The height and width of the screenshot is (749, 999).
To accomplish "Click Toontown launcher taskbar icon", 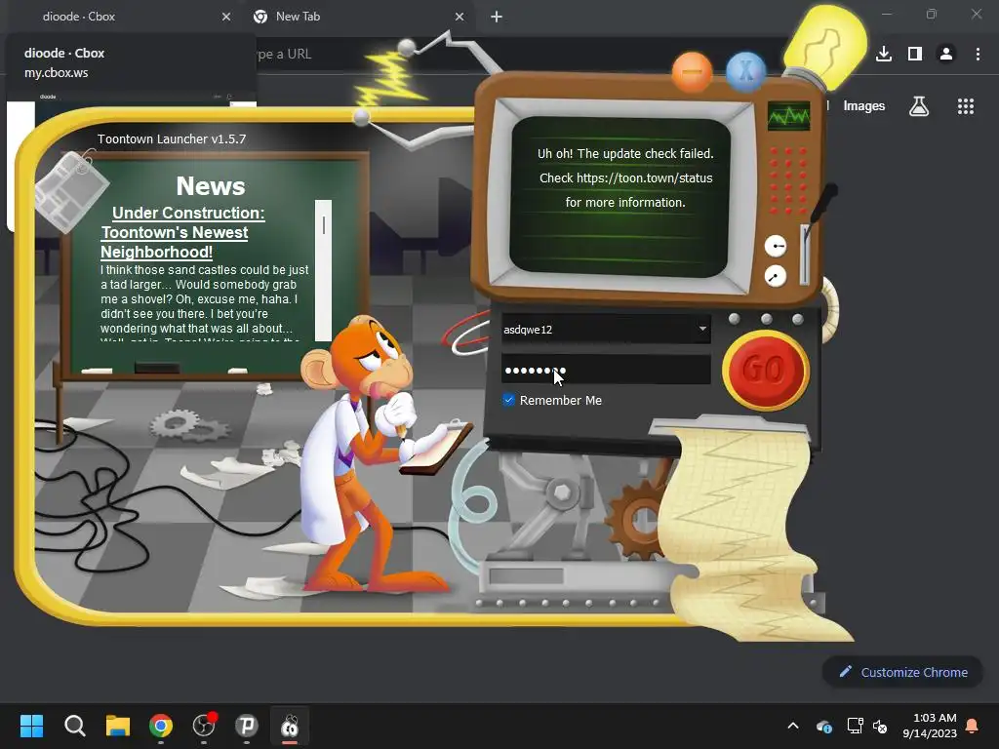I will click(290, 726).
